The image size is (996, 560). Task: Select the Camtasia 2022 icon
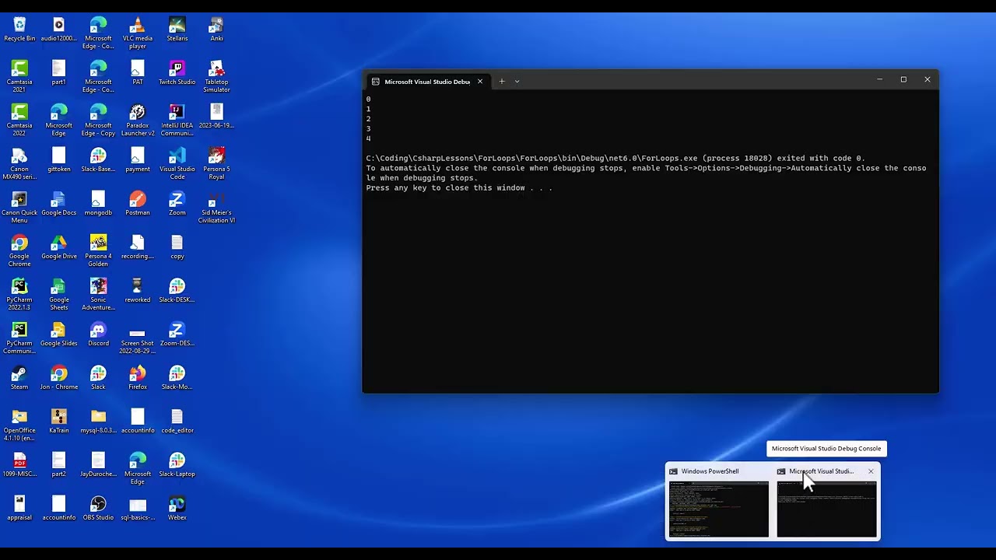pos(19,121)
